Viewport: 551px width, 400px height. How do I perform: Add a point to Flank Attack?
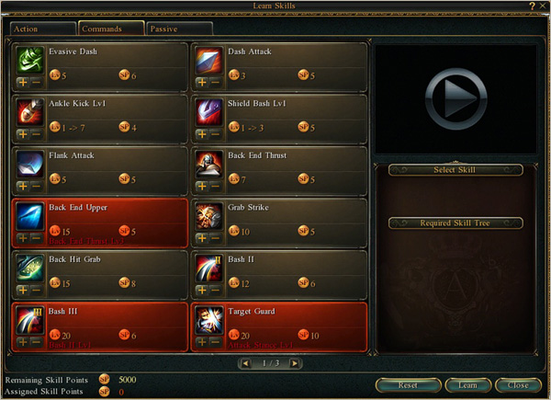point(23,186)
